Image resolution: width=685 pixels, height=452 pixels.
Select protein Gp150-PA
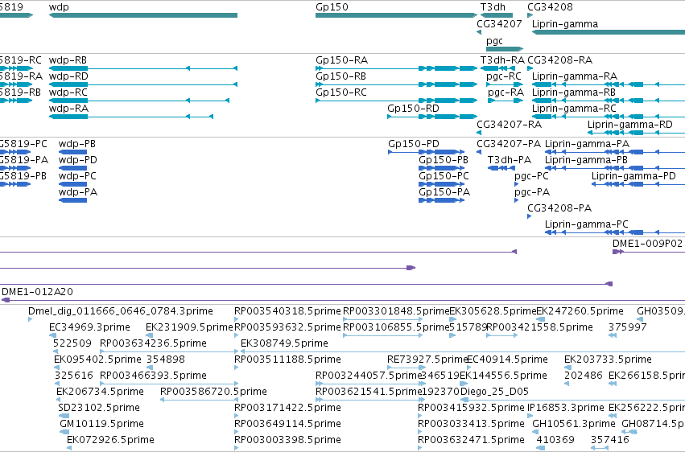[x=444, y=192]
